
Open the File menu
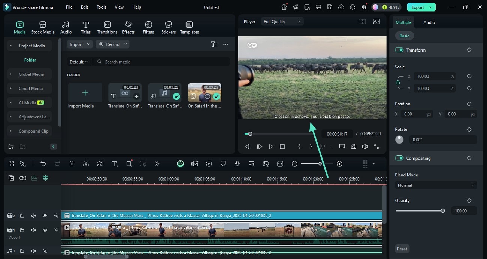pyautogui.click(x=69, y=7)
